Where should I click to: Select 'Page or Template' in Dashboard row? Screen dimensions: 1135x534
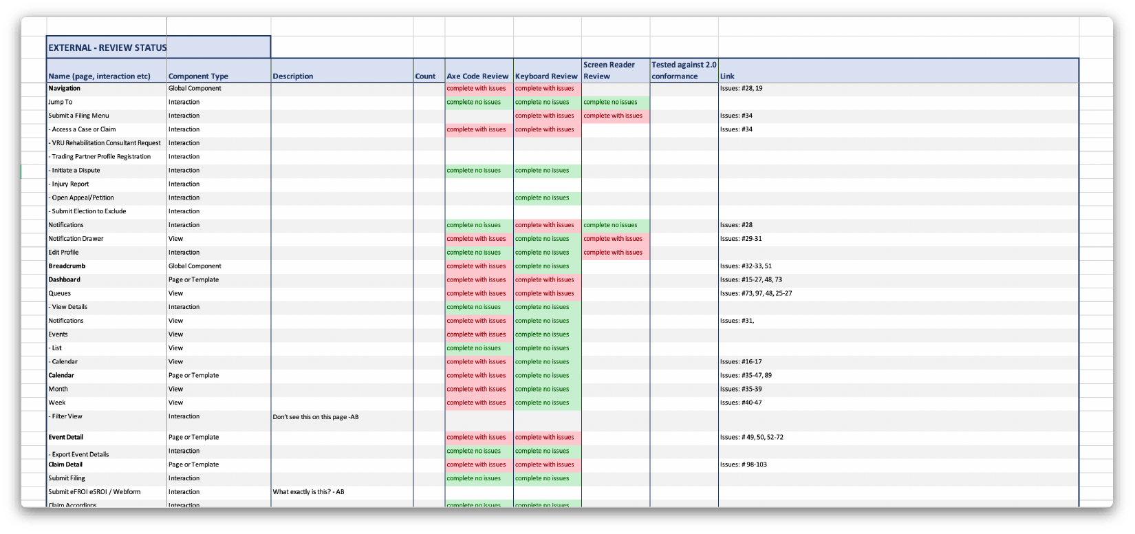219,280
